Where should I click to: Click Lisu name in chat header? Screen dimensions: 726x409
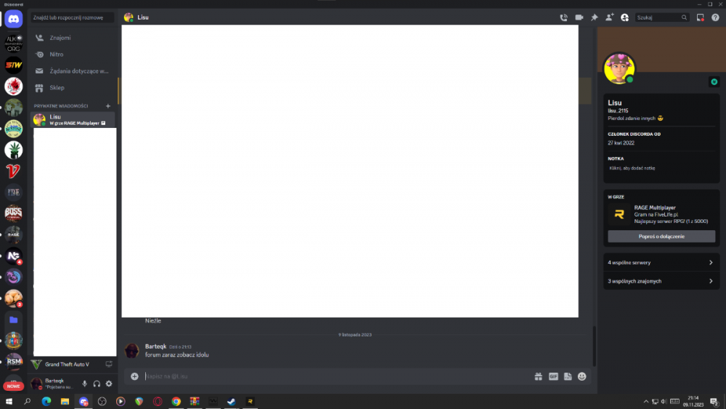pos(142,17)
